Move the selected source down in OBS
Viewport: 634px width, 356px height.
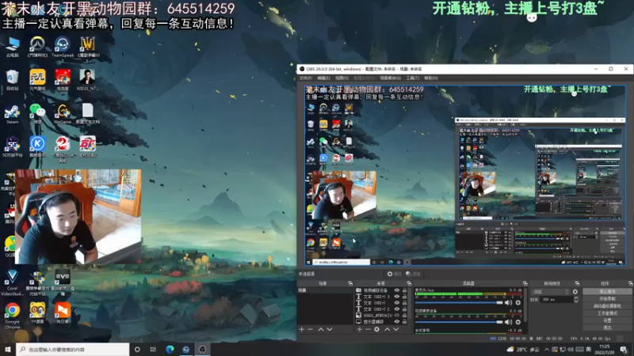coord(395,329)
